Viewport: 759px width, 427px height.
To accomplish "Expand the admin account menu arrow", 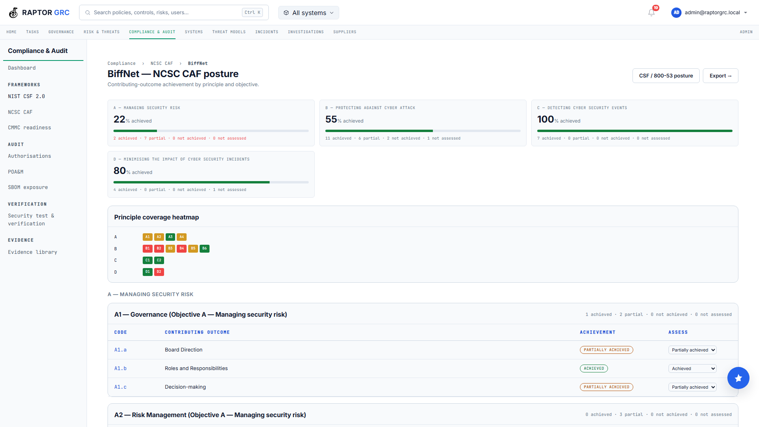I will (x=746, y=13).
